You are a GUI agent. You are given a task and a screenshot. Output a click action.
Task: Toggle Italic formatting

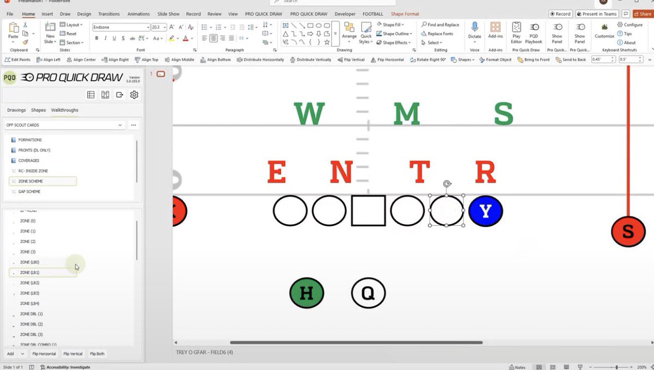click(106, 38)
